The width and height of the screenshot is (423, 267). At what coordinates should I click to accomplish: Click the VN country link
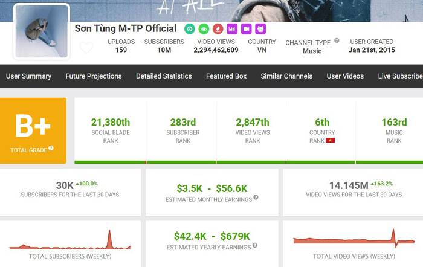(262, 50)
